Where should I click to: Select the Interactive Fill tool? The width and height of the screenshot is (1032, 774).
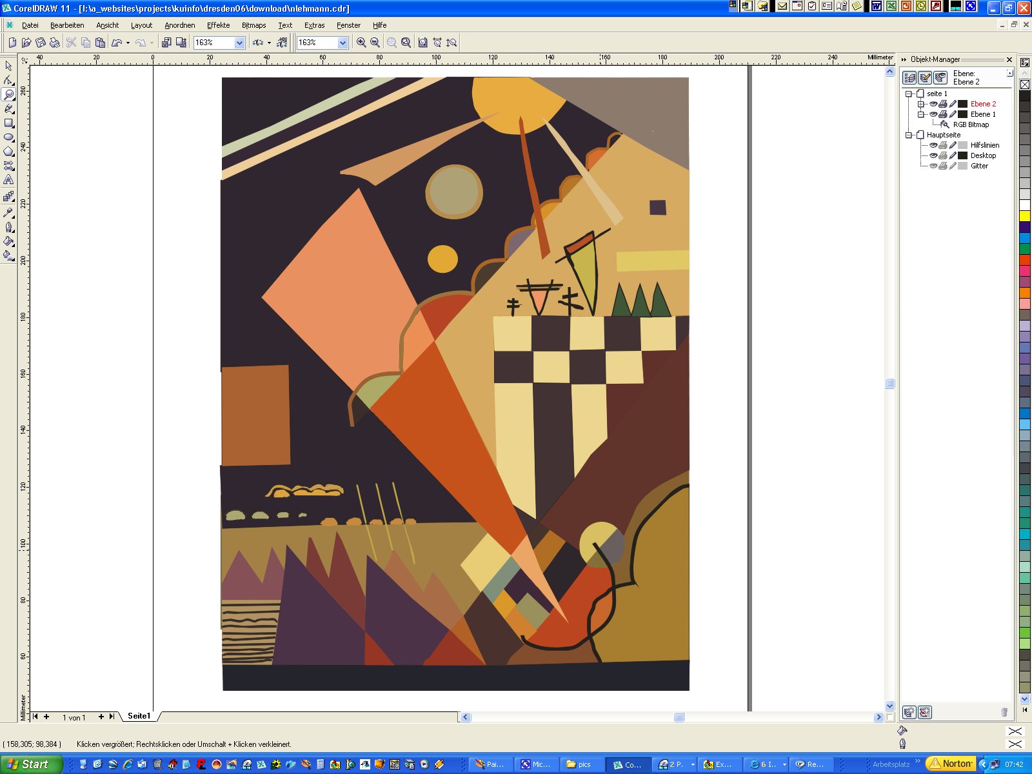coord(8,255)
